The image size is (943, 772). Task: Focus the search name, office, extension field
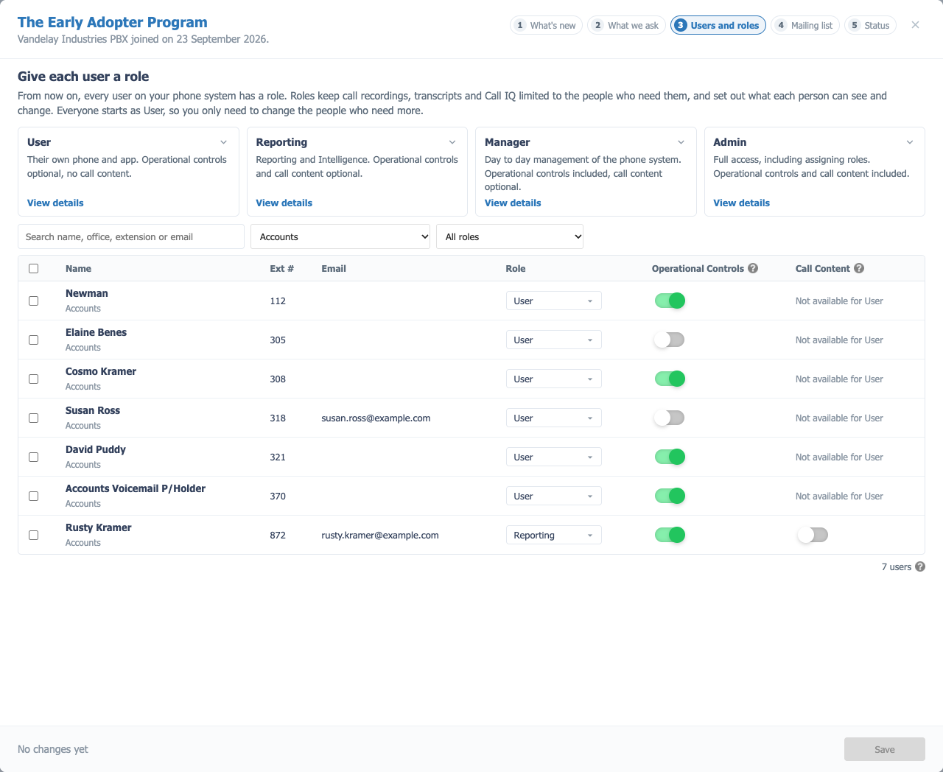[131, 236]
